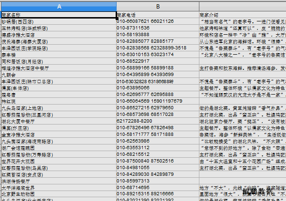Select phone cell 010-63553112
This screenshot has height=201, width=286.
point(158,148)
